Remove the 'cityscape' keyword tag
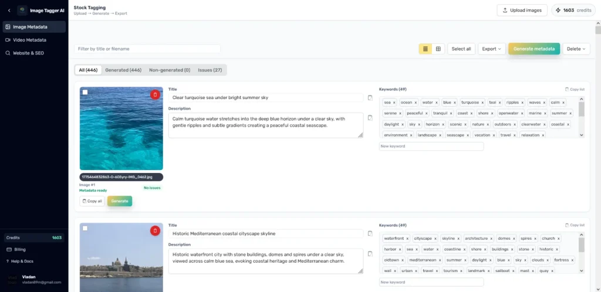The height and width of the screenshot is (292, 601). [x=434, y=239]
